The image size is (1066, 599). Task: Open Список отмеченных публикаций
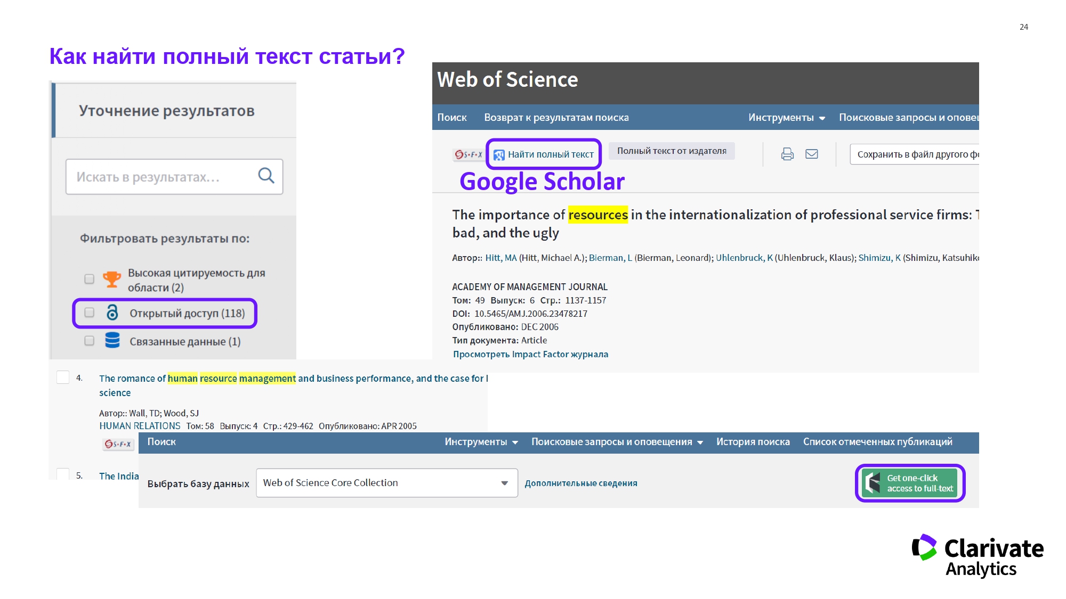tap(878, 442)
